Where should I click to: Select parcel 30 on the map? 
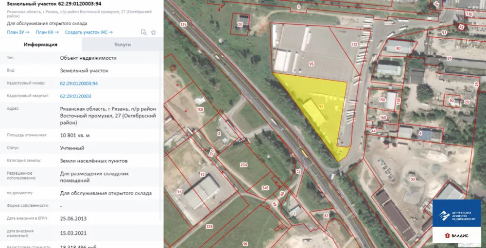[x=412, y=179]
